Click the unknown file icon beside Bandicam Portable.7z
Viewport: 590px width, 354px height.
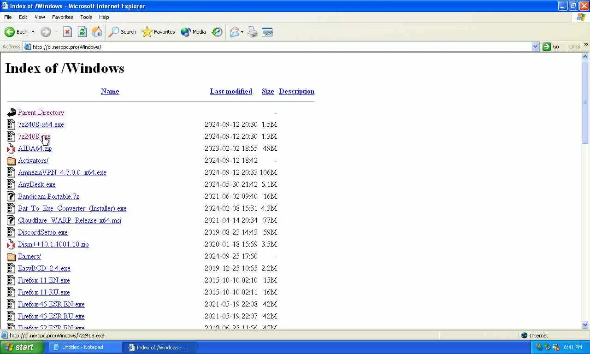point(12,196)
